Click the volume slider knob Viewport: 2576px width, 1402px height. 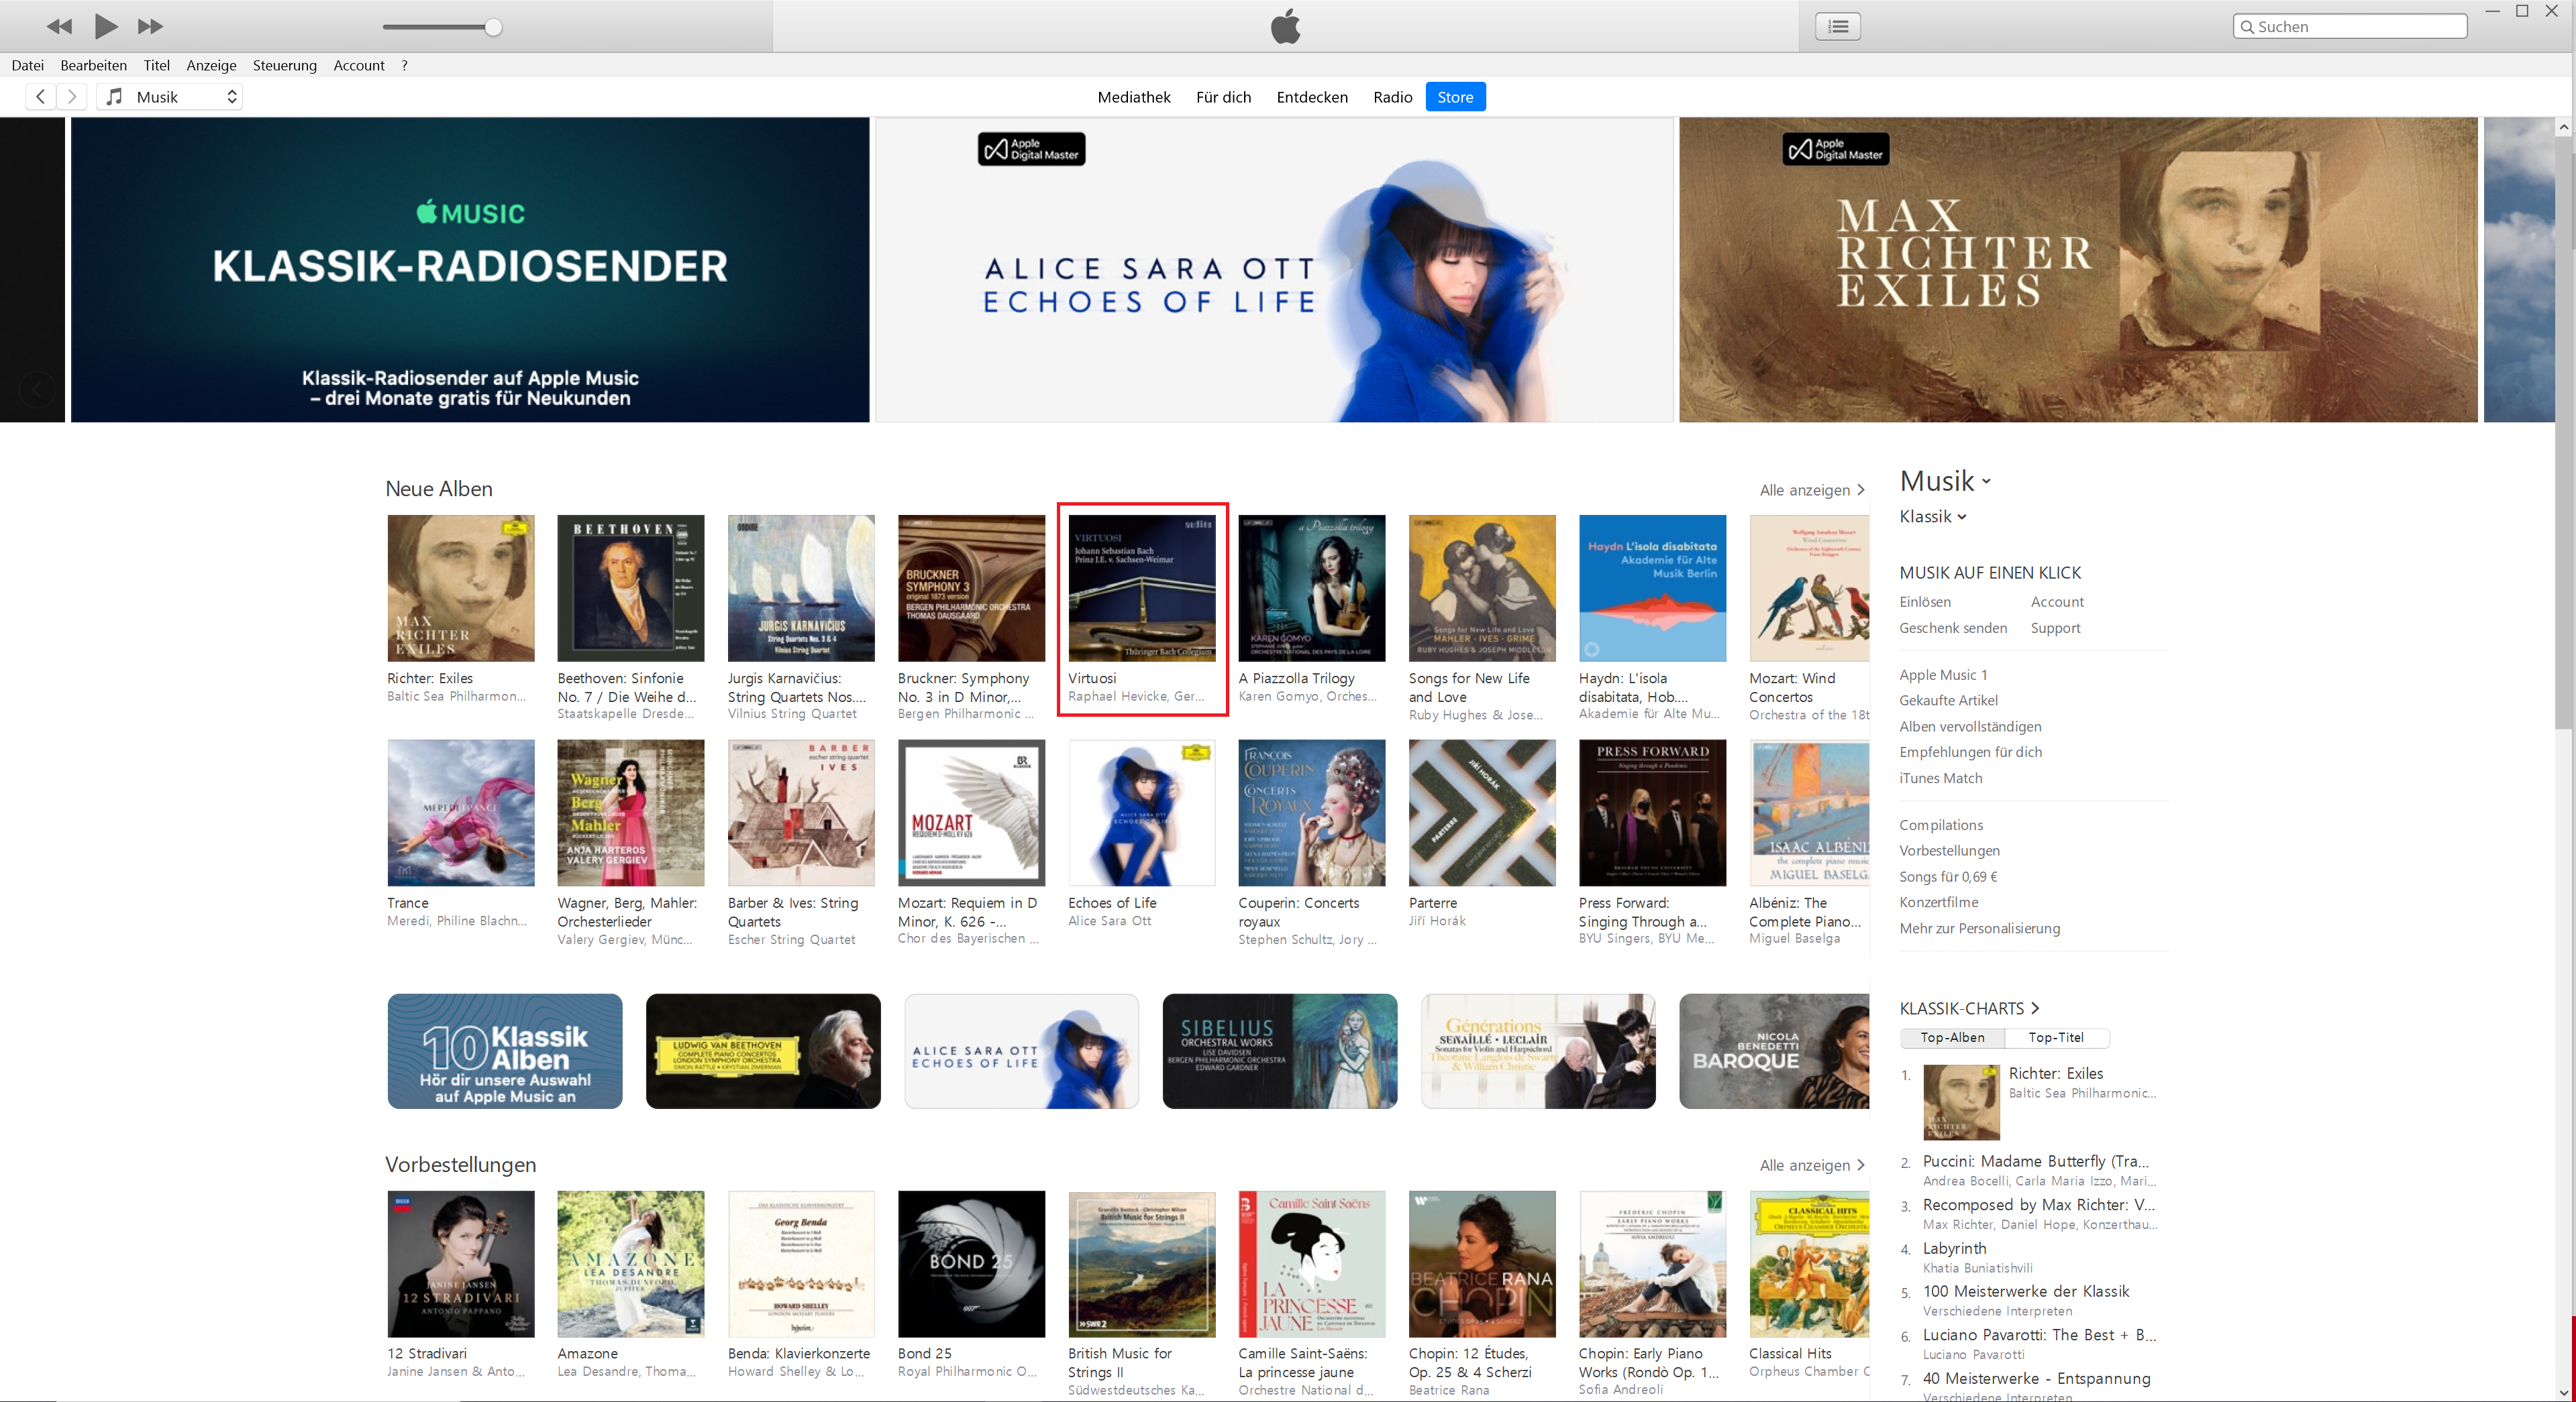coord(493,27)
